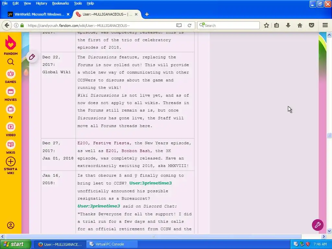Open the Firefox hamburger menu

click(325, 25)
